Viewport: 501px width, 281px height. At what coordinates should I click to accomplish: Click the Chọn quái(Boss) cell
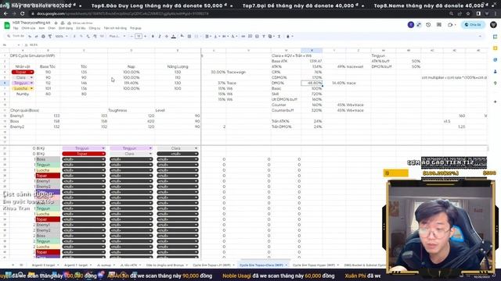click(x=24, y=110)
